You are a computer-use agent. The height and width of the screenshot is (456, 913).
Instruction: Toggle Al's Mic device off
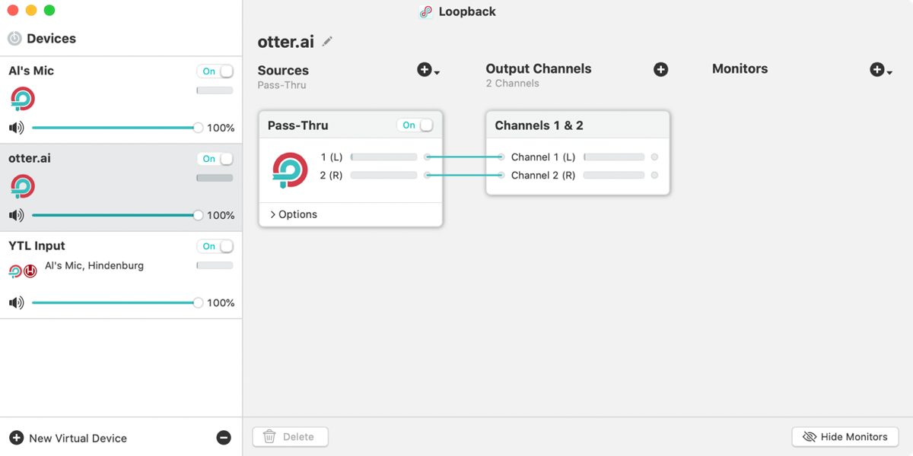pyautogui.click(x=215, y=71)
